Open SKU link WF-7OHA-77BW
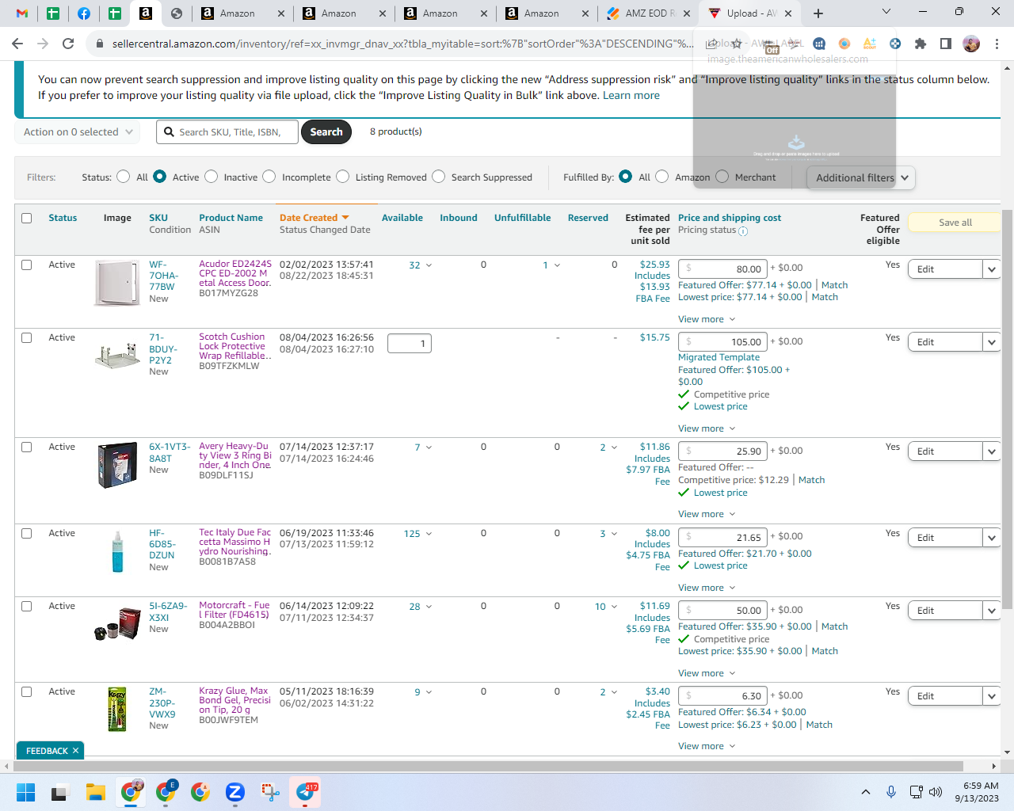Viewport: 1014px width, 811px height. coord(163,276)
